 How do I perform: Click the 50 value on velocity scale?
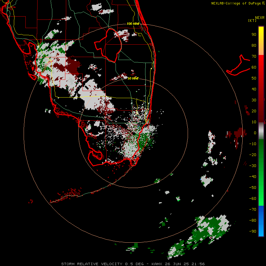(254, 78)
